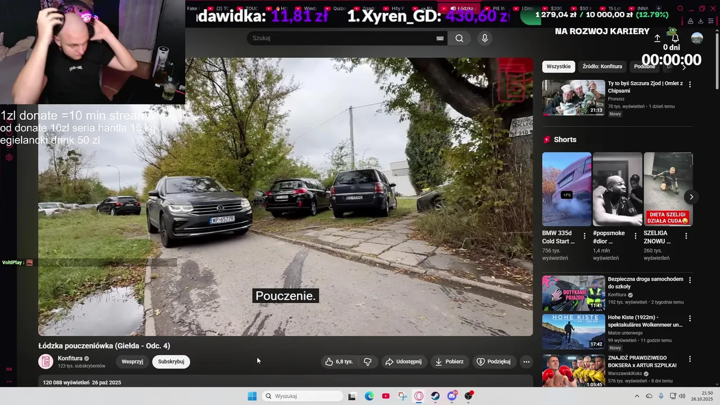Open the on-screen keyboard in search box
The image size is (720, 405).
(x=440, y=38)
